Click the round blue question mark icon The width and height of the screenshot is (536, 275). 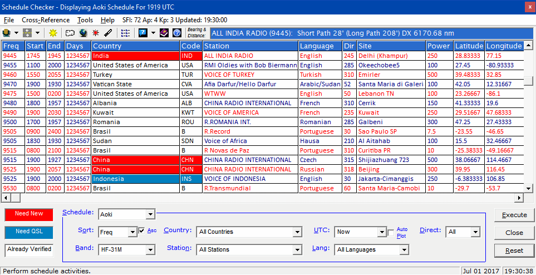(x=177, y=33)
